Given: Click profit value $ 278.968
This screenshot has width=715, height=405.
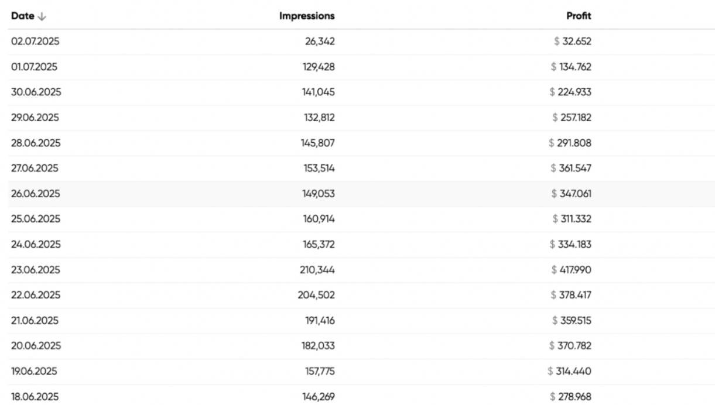Looking at the screenshot, I should [x=571, y=396].
